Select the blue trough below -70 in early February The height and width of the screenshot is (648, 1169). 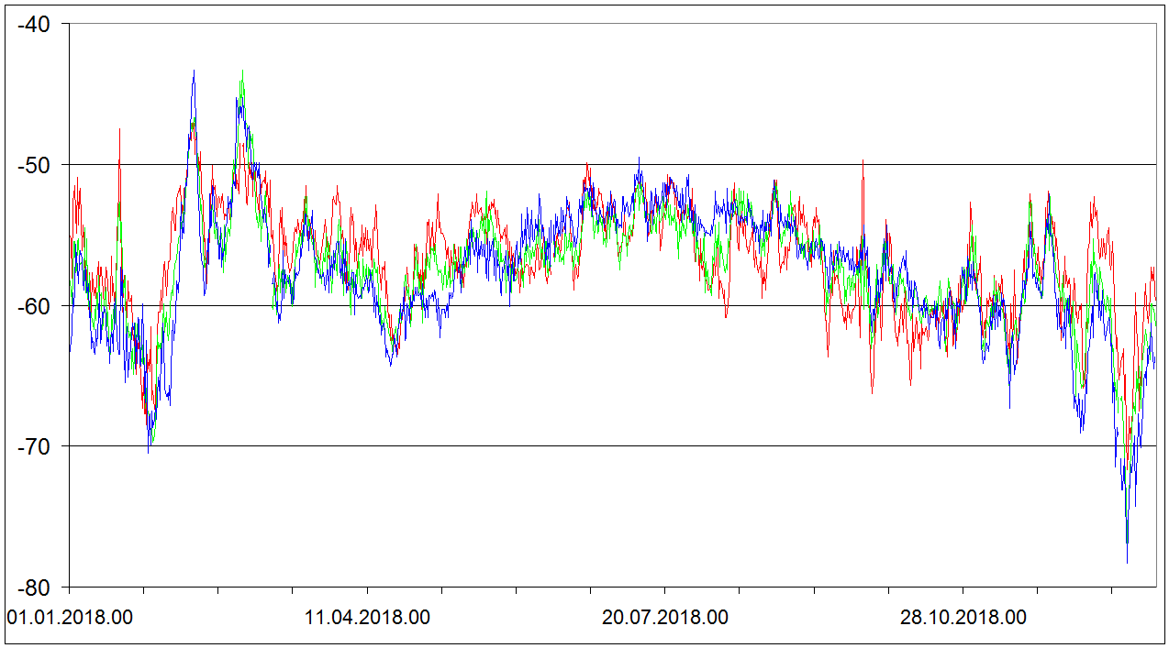(149, 451)
